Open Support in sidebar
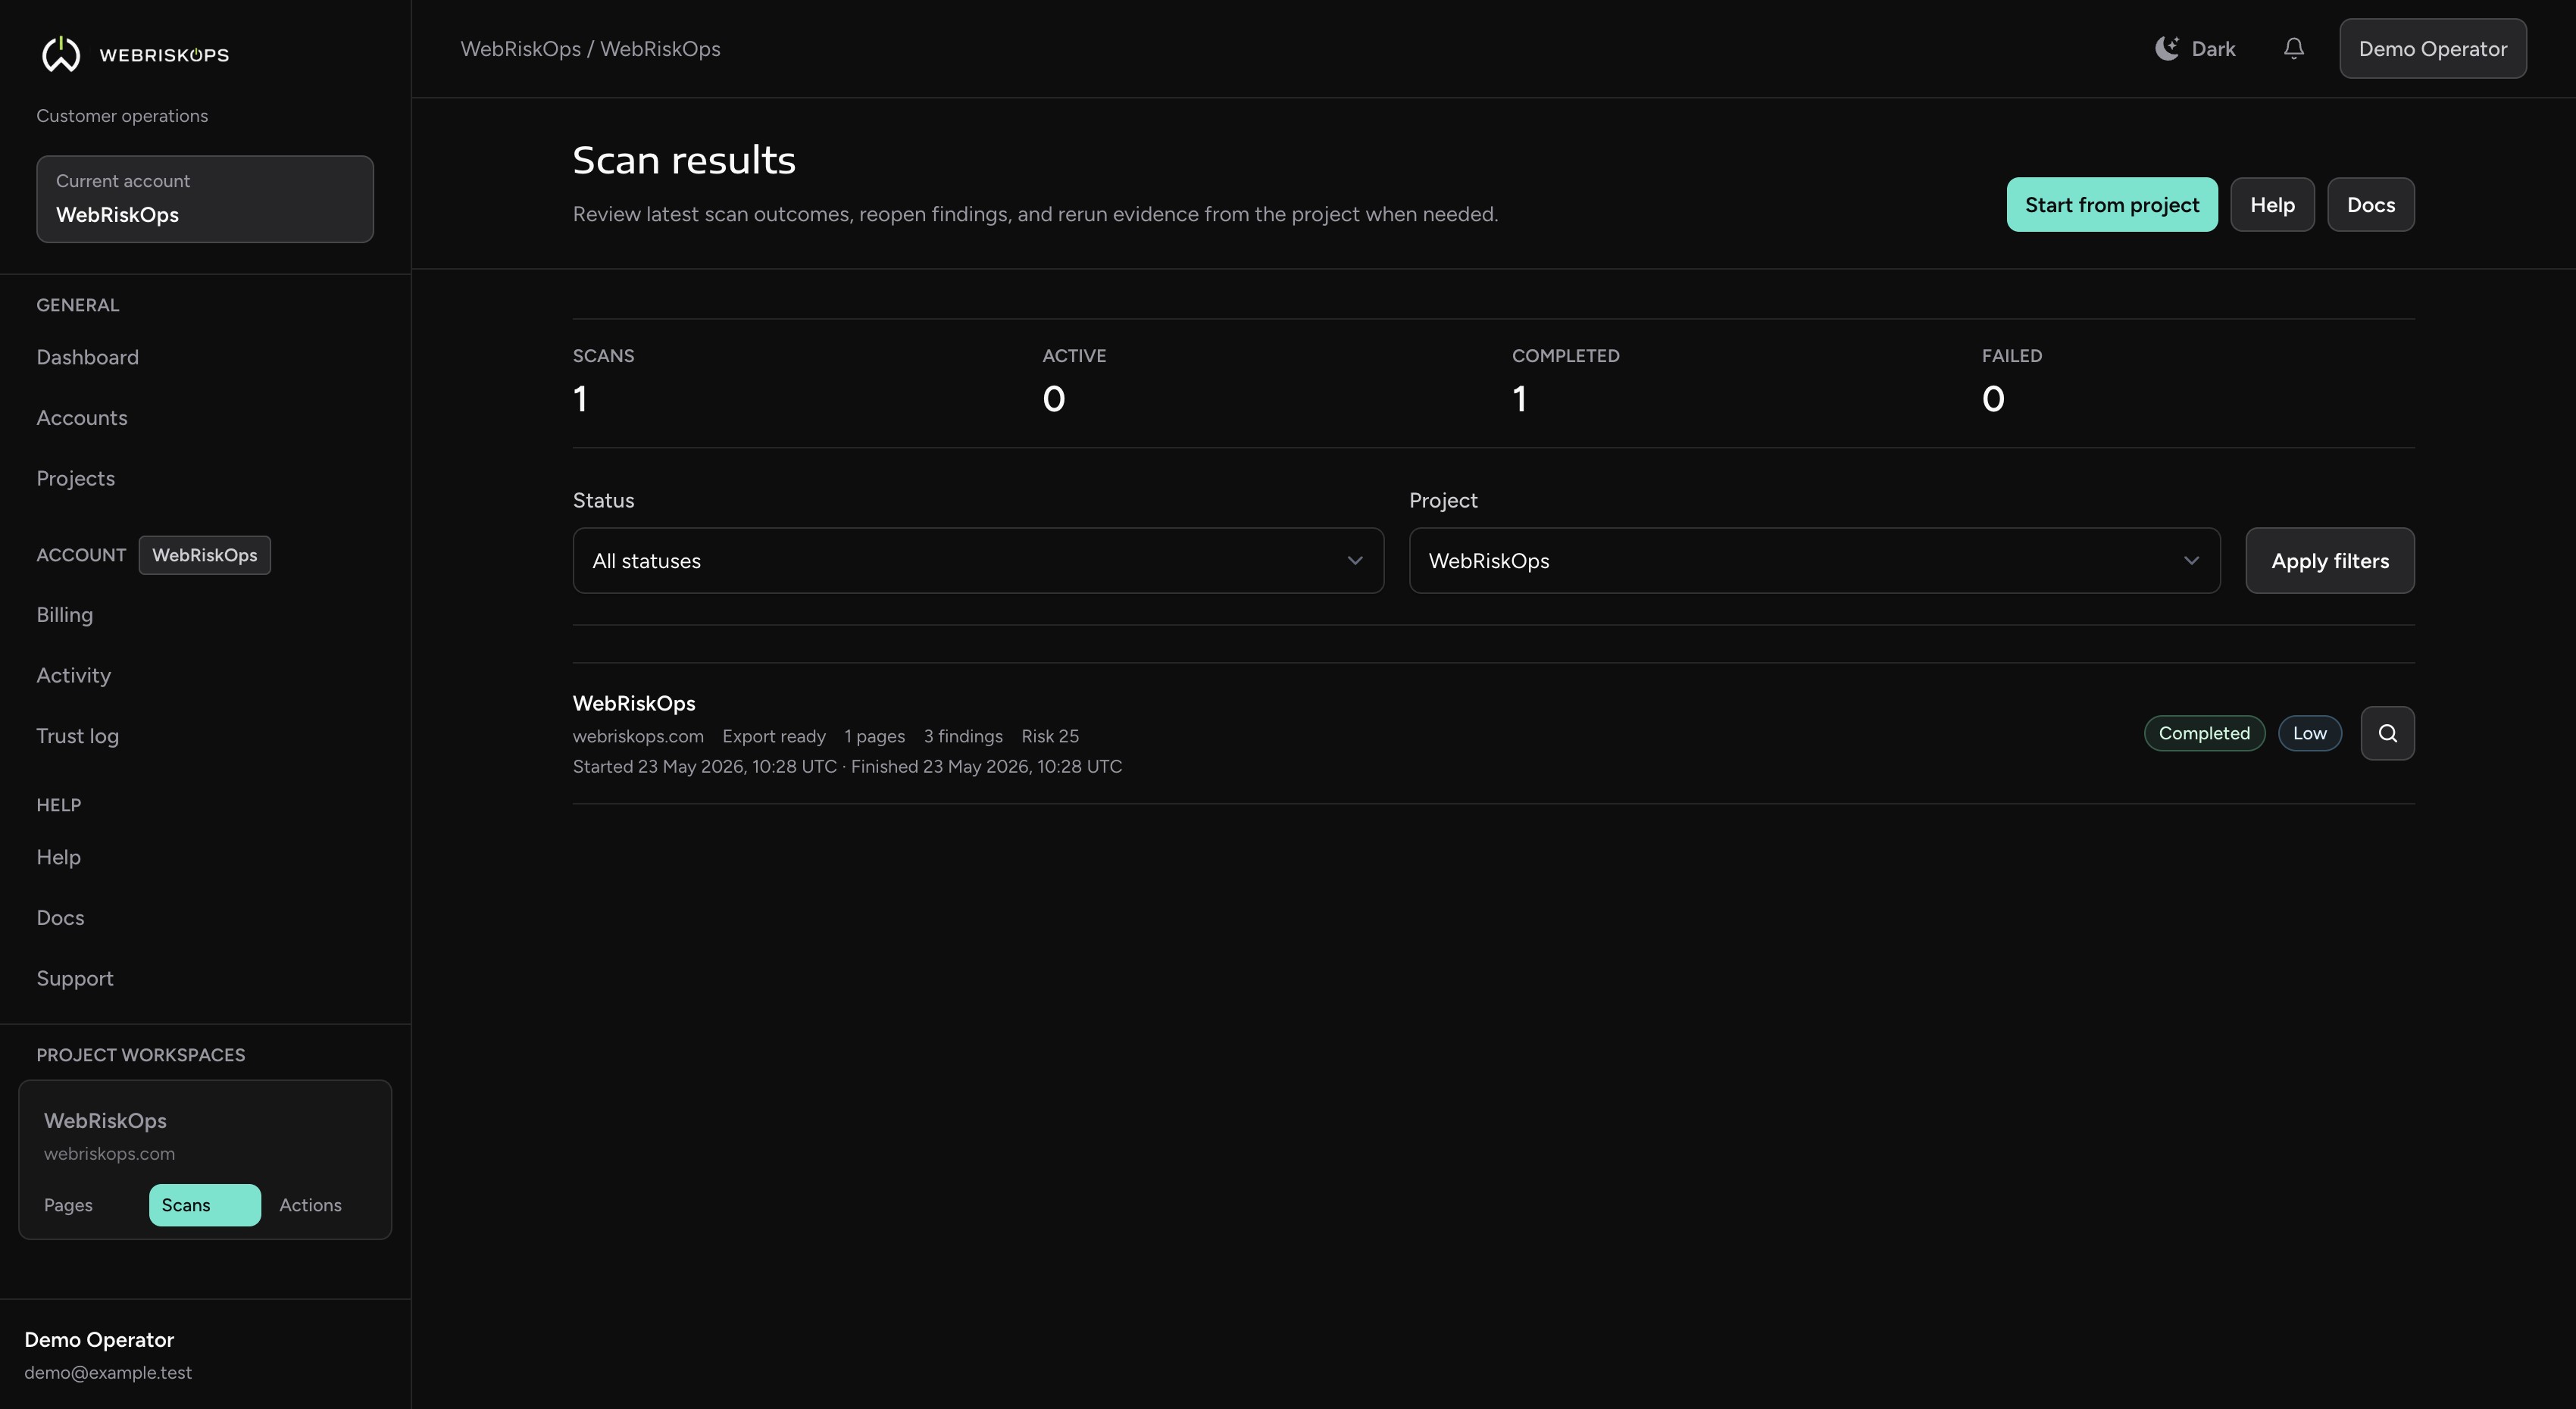 [75, 979]
